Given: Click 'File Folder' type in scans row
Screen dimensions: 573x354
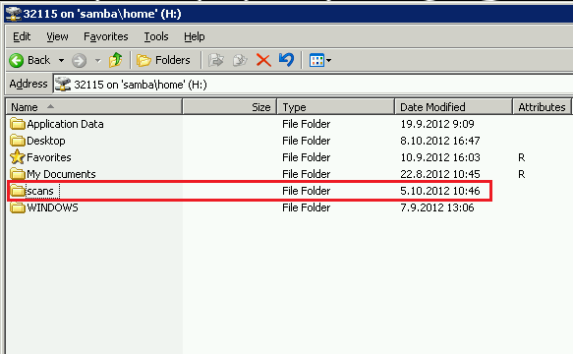Looking at the screenshot, I should [x=307, y=191].
